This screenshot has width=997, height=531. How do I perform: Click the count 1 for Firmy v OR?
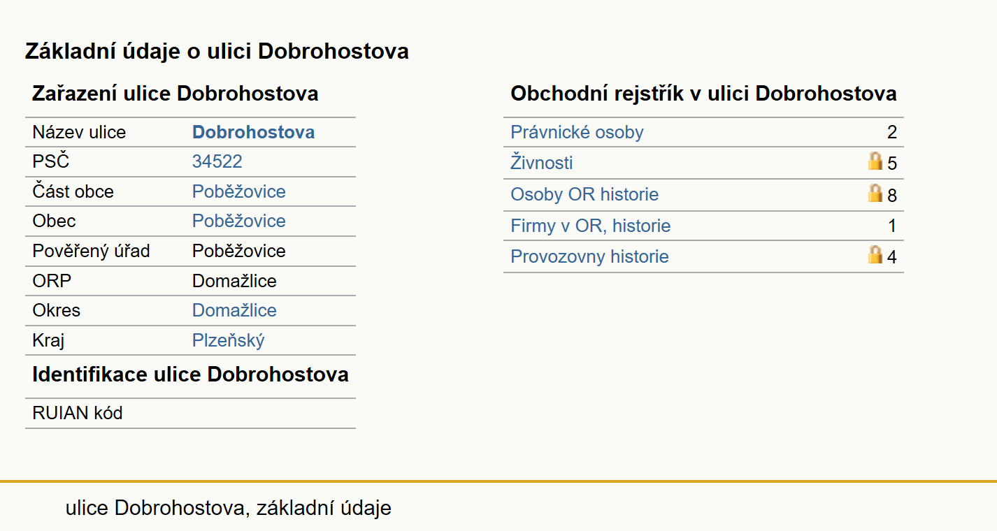[x=892, y=226]
